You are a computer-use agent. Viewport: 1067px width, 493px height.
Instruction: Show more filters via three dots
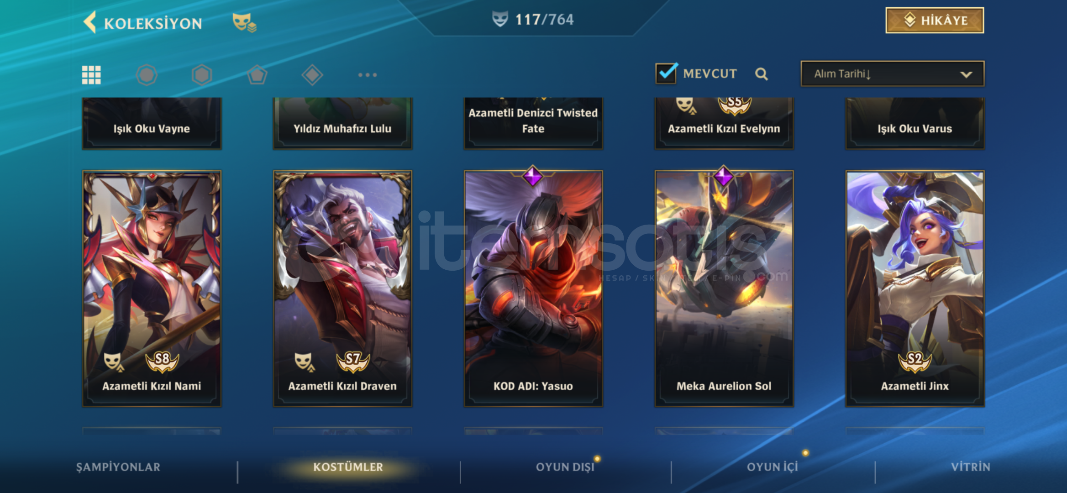(x=368, y=75)
